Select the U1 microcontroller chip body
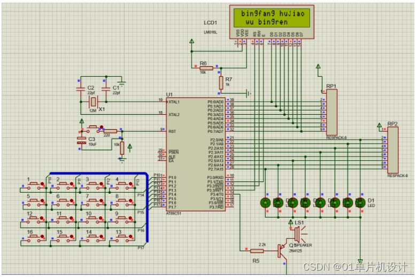 196,154
